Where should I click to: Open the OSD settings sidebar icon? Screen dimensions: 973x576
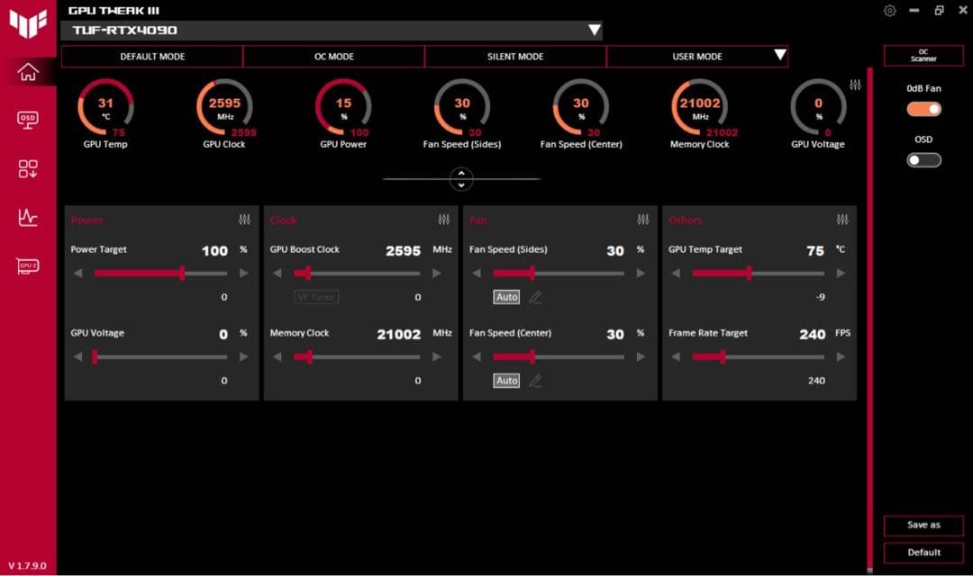[28, 119]
